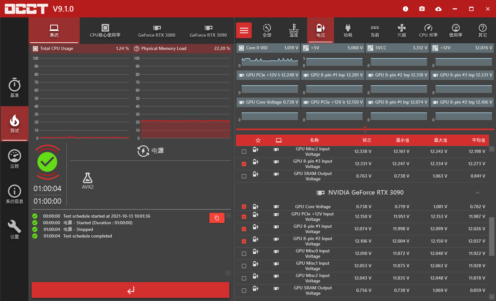The width and height of the screenshot is (496, 301).
Task: Show the 风扇 fan sensors
Action: pyautogui.click(x=401, y=30)
